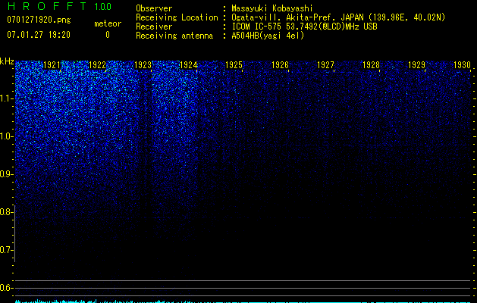
Task: Click the HROFFT 1.0.0 title text
Action: coord(59,6)
